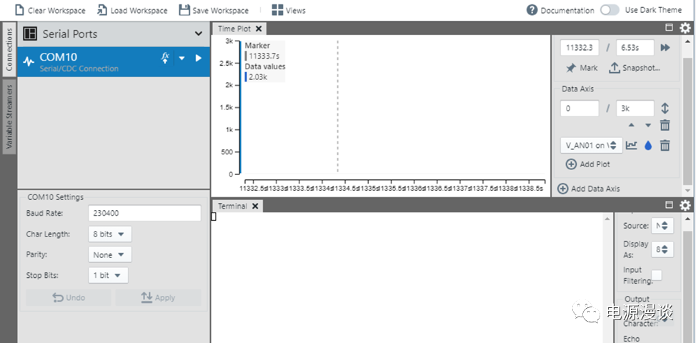Click the fast-forward icon beside 6.53s
Image resolution: width=696 pixels, height=343 pixels.
(x=665, y=48)
